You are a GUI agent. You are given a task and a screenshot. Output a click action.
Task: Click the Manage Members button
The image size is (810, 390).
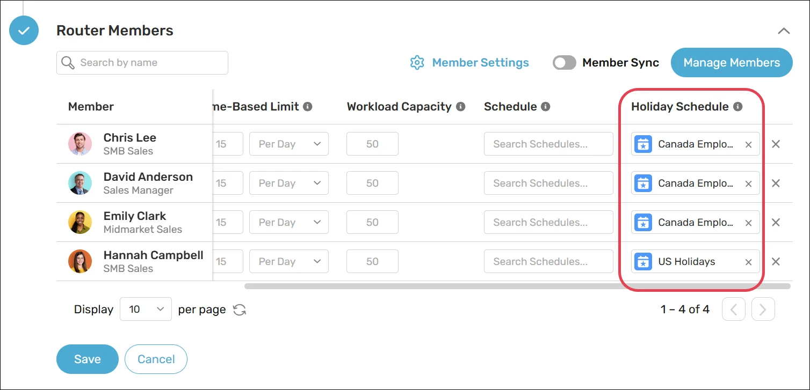coord(732,63)
